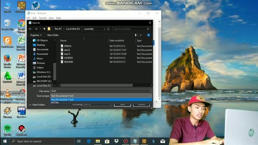Viewport: 258px width, 145px height.
Task: Open Mozilla Firefox desktop shortcut
Action: click(x=7, y=61)
